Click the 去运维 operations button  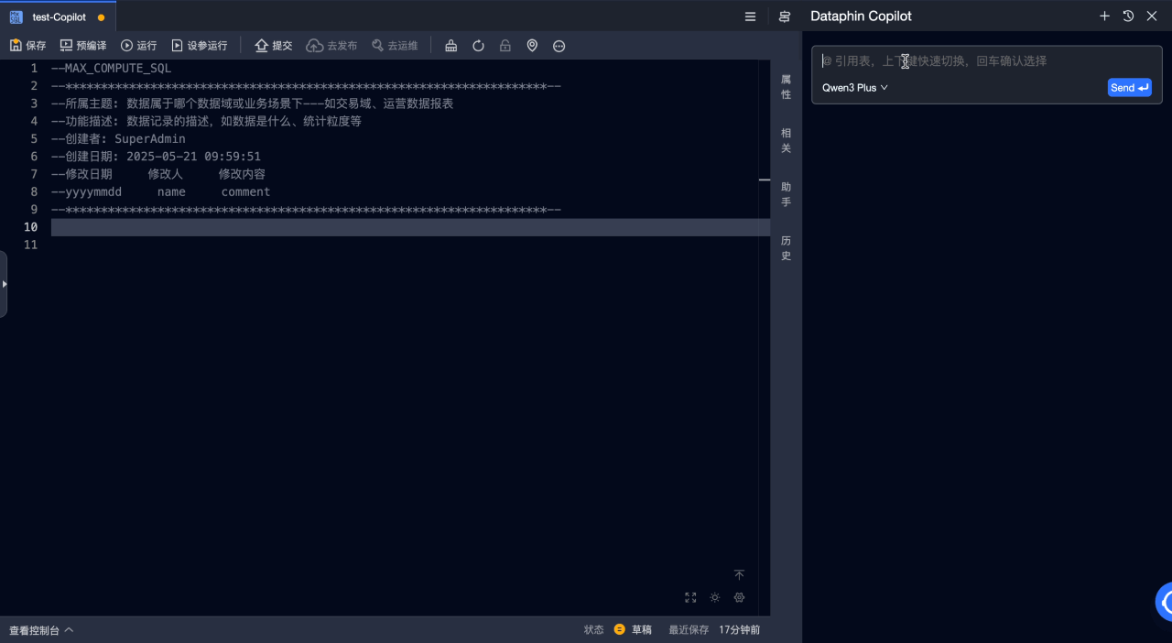395,46
